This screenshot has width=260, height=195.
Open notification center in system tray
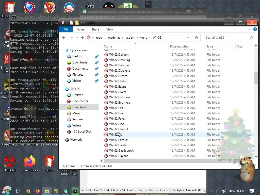point(252,191)
